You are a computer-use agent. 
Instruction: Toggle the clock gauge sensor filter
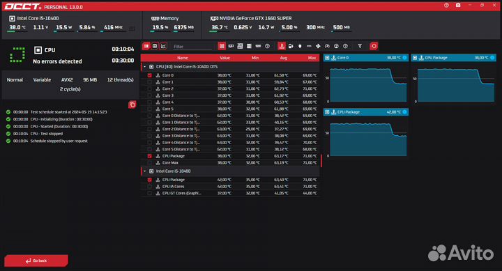[x=327, y=46]
